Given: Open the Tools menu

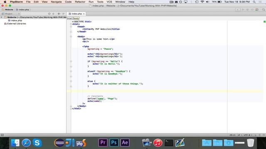Looking at the screenshot, I should point(100,2).
